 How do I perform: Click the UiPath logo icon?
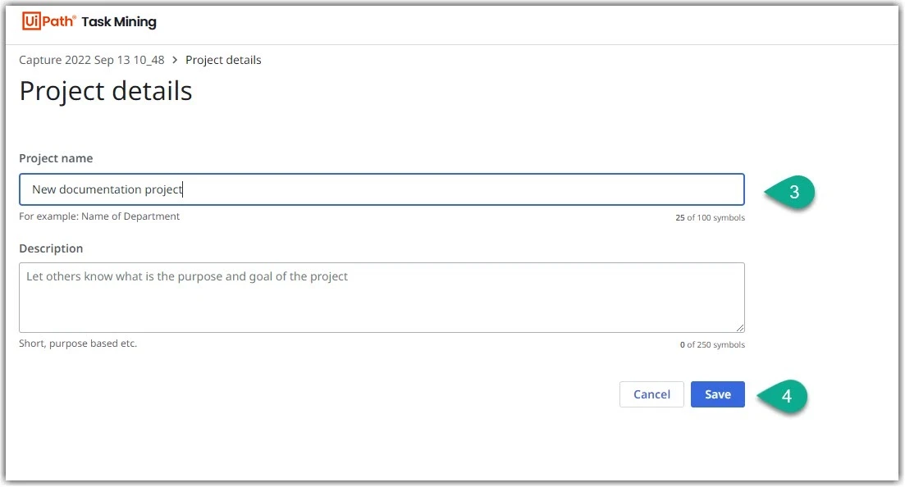(49, 21)
